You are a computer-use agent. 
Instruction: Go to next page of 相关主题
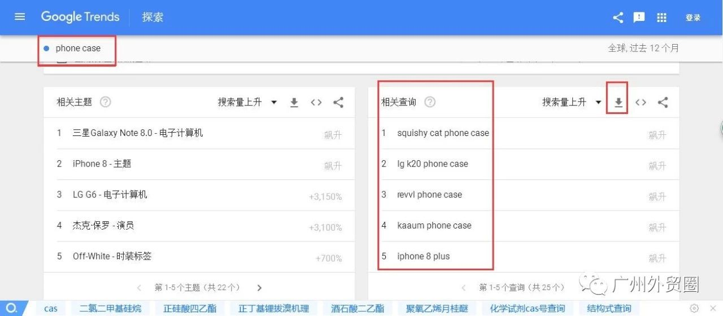(259, 288)
